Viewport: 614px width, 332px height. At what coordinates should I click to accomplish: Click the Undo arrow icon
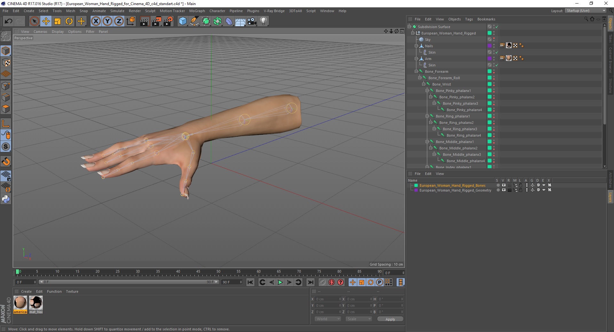pyautogui.click(x=9, y=21)
